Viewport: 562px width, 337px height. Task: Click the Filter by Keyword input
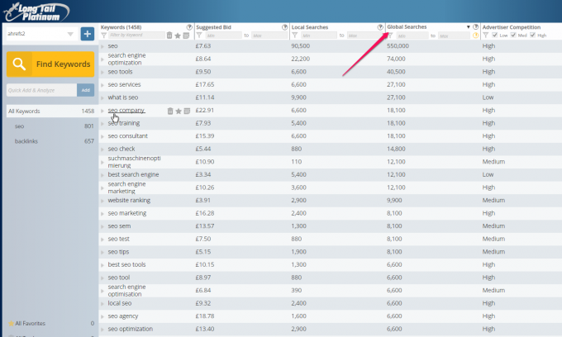point(136,35)
